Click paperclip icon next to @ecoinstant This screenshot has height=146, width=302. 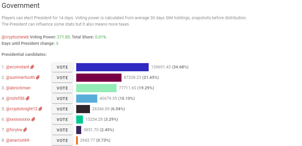[32, 67]
